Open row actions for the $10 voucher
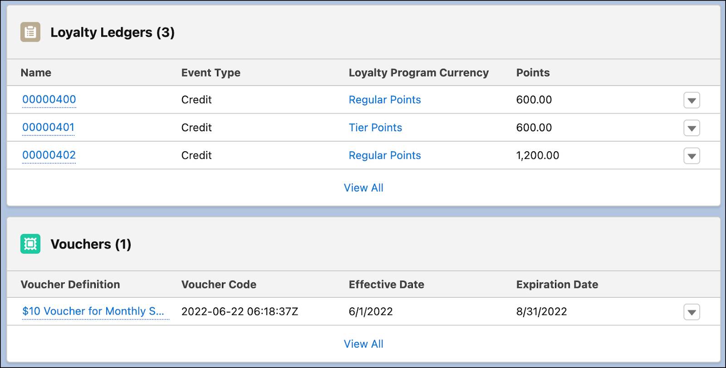Screen dimensions: 726x368 [692, 311]
